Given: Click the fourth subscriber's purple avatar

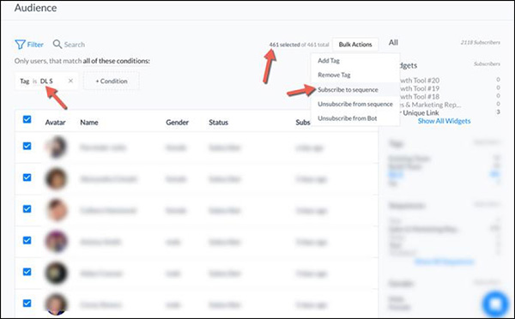Looking at the screenshot, I should click(x=56, y=241).
